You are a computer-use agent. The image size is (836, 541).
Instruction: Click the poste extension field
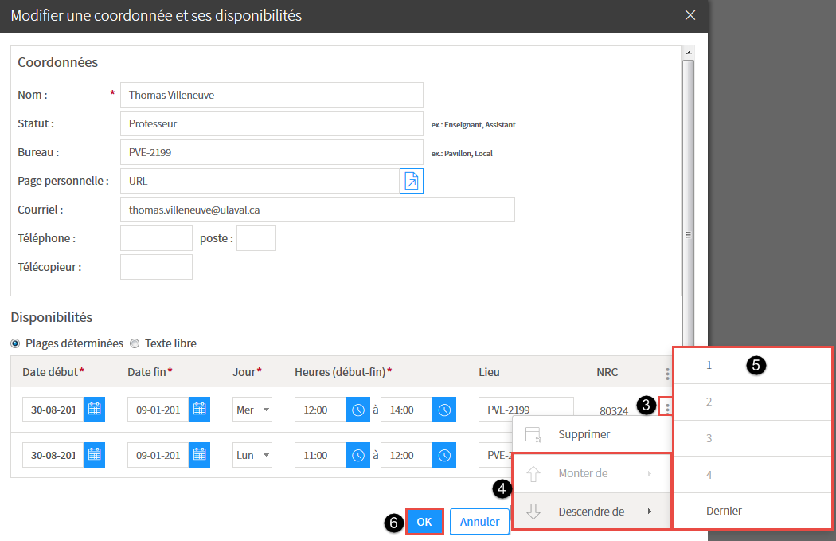(x=256, y=238)
